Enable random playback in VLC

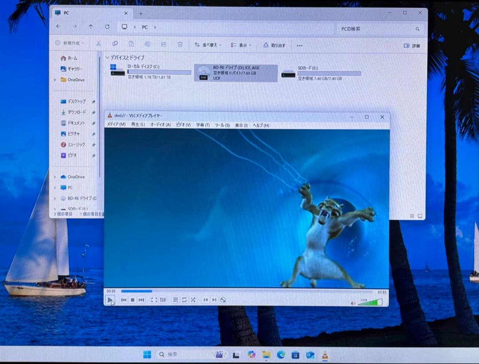(193, 300)
